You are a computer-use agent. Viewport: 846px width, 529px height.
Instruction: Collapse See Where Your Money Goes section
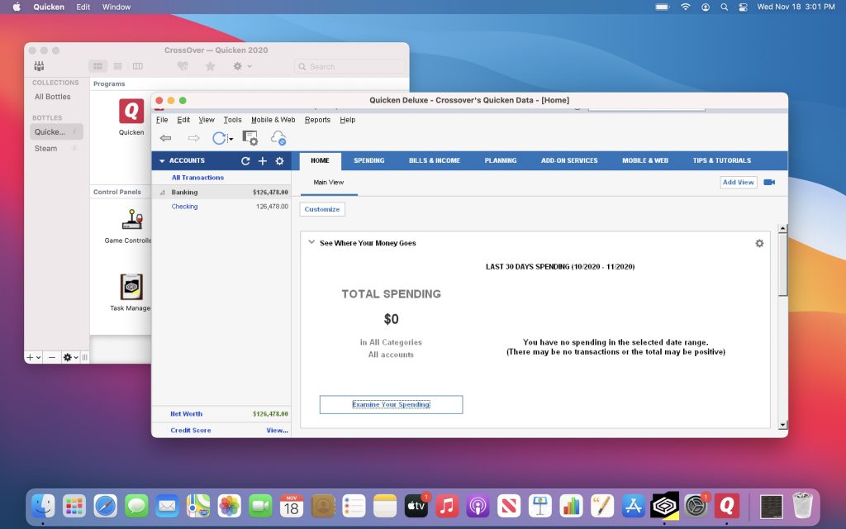pos(311,243)
